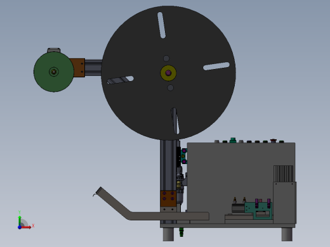Select the red emergency stop button atop cabinet
This screenshot has width=330, height=247.
point(274,141)
